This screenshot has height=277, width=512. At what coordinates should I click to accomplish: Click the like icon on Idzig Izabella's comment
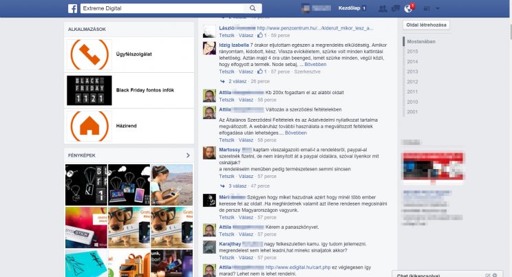coord(260,71)
